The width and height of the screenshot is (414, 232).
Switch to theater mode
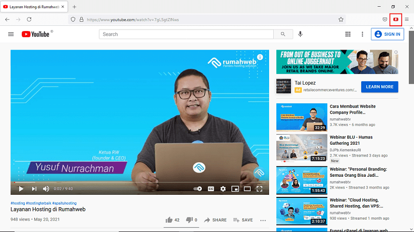pyautogui.click(x=247, y=189)
